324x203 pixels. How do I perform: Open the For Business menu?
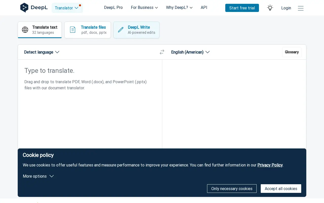pyautogui.click(x=144, y=8)
